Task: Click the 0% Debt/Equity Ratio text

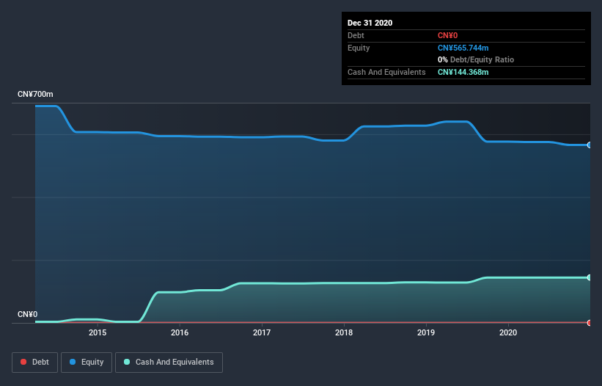Action: pos(476,60)
